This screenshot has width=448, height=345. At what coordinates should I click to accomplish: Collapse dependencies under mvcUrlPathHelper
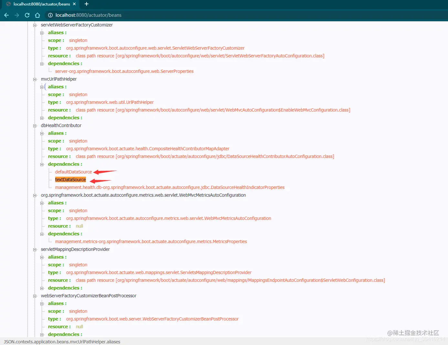(42, 118)
